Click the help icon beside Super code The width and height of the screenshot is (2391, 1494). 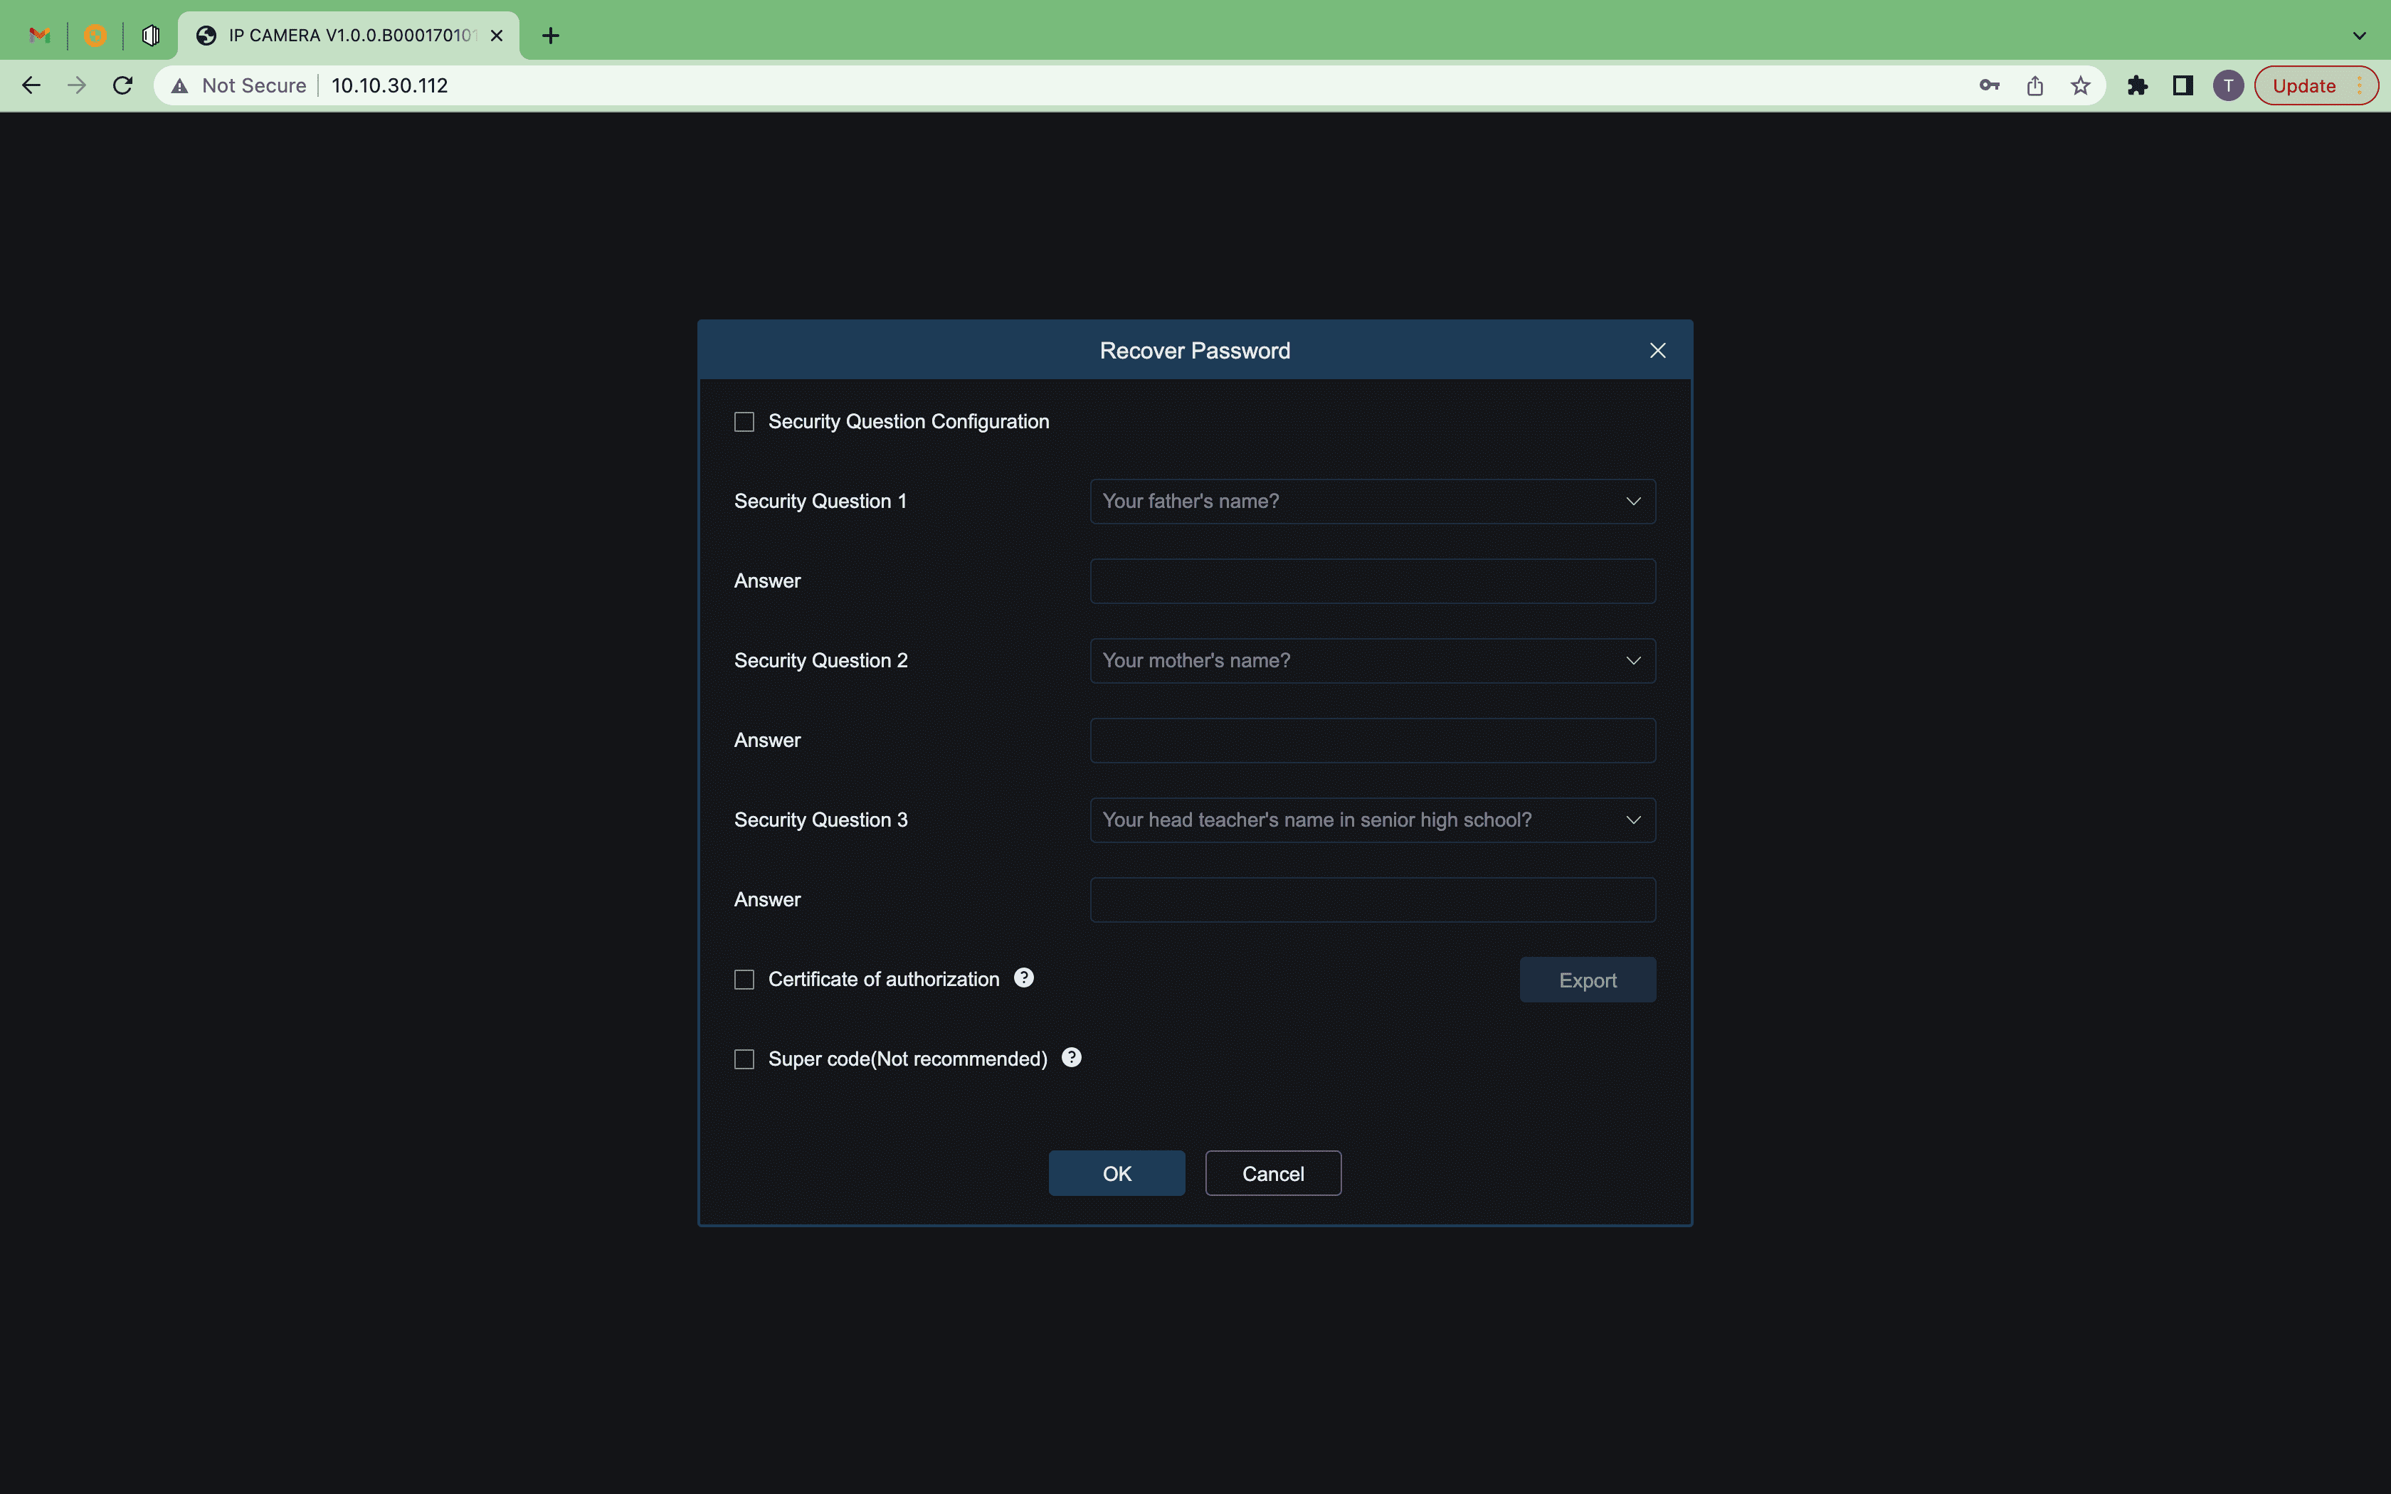(1071, 1057)
